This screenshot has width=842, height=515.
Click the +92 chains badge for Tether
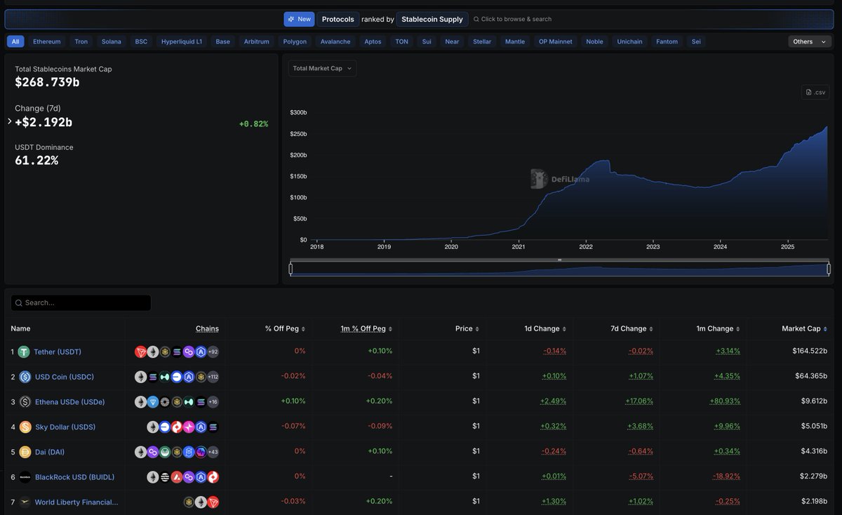point(213,352)
